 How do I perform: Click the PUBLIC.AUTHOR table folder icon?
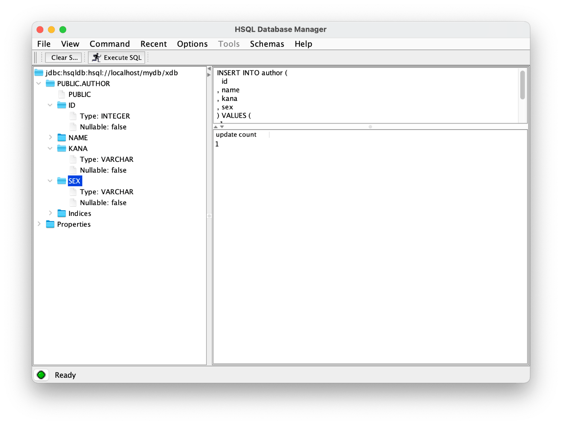click(50, 83)
